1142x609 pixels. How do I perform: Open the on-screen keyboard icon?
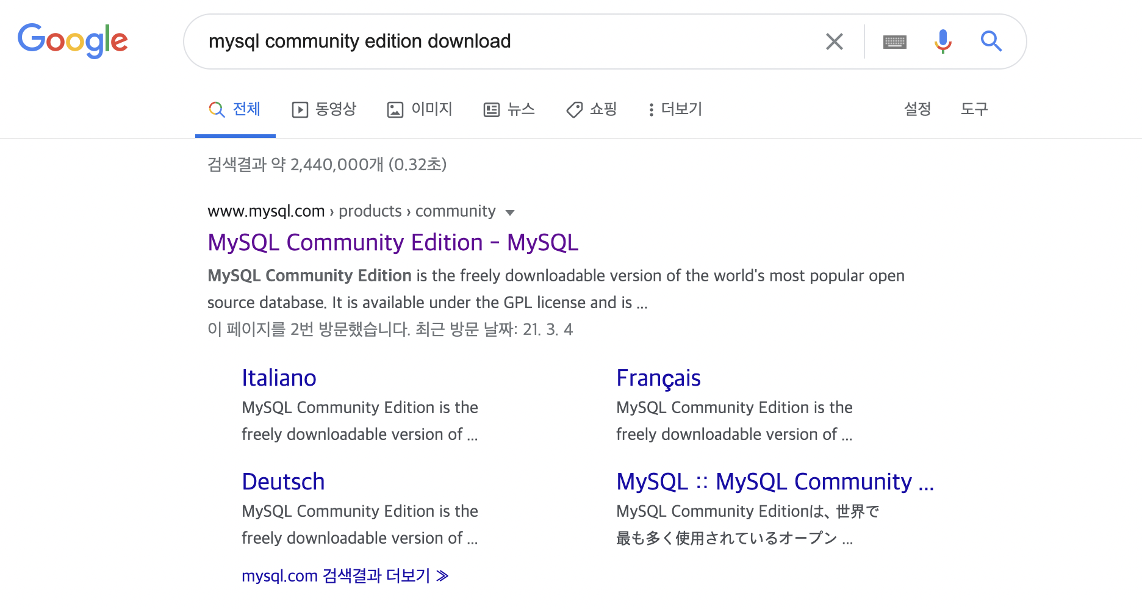[x=894, y=41]
